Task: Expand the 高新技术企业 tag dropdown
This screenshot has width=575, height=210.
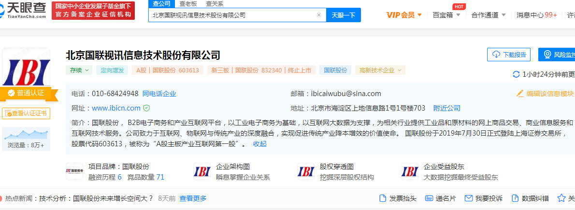Action: pyautogui.click(x=380, y=70)
